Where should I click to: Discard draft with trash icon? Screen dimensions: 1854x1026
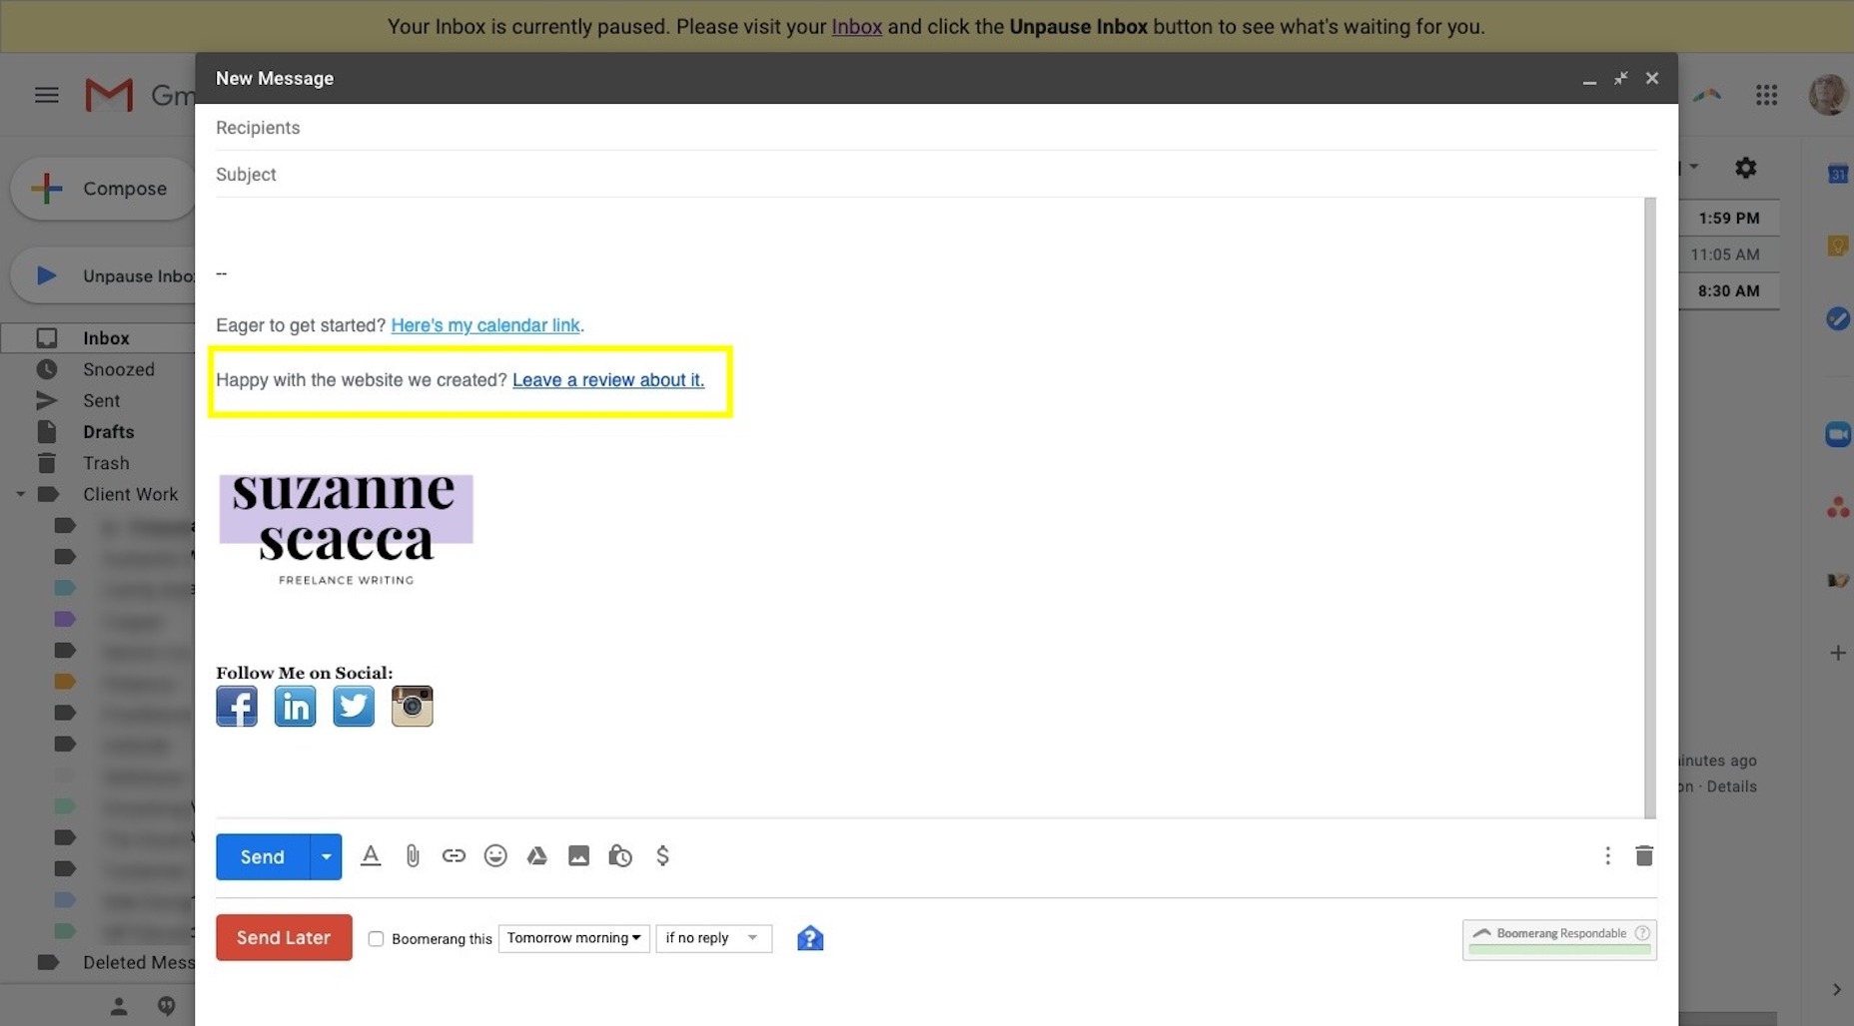point(1644,856)
